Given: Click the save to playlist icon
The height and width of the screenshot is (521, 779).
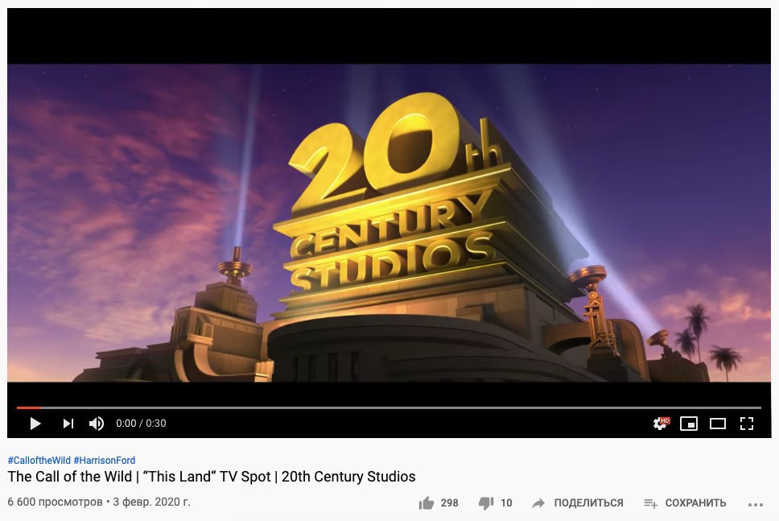Looking at the screenshot, I should [651, 503].
